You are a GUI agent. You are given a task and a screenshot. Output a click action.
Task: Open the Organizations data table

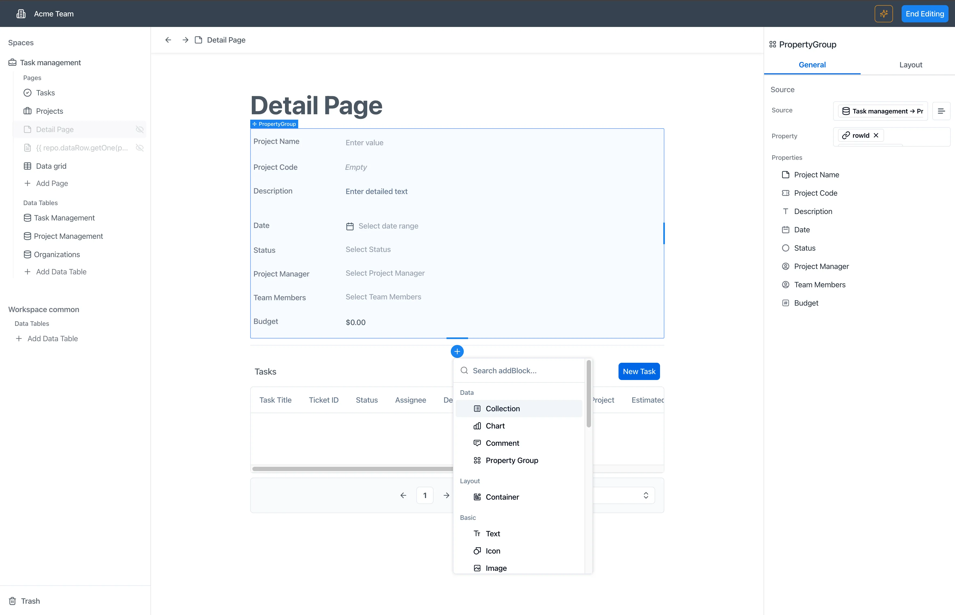coord(57,254)
